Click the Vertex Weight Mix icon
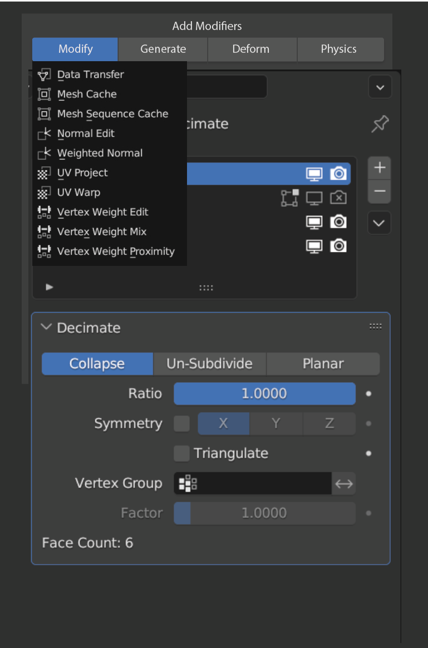This screenshot has height=648, width=428. point(45,231)
